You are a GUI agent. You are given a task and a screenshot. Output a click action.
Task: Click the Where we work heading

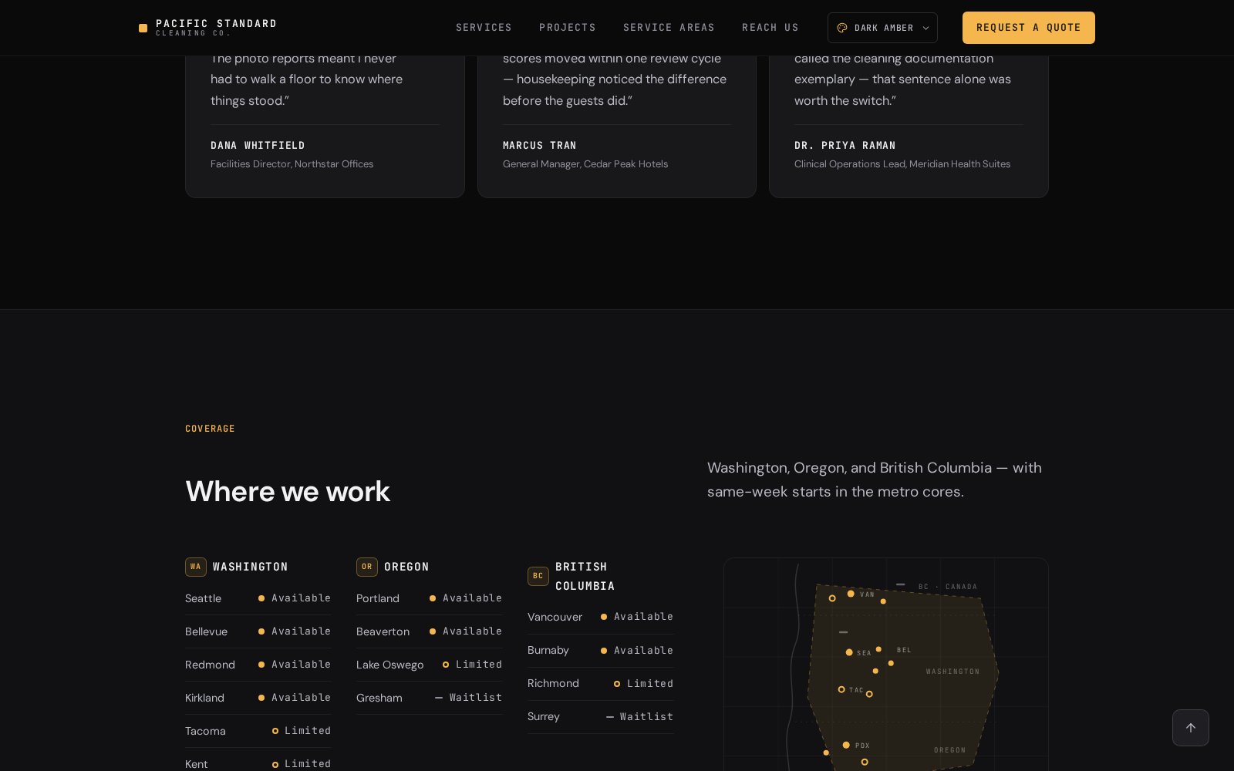point(288,491)
